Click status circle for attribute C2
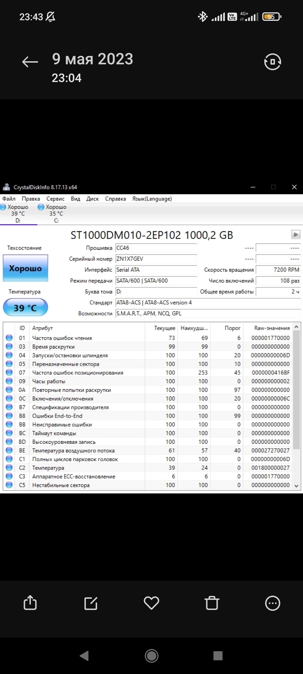 click(x=9, y=468)
